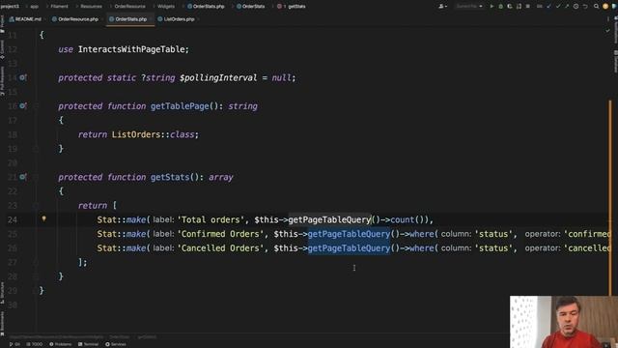
Task: Click 'Confirmed Orders' string on line 25
Action: pos(220,234)
